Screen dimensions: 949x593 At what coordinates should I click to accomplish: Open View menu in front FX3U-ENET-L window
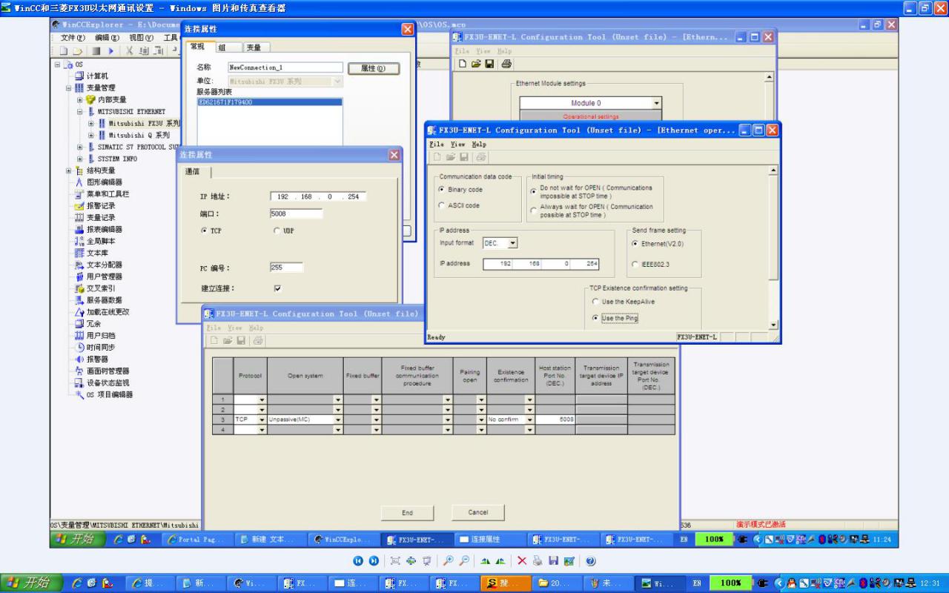click(x=457, y=145)
